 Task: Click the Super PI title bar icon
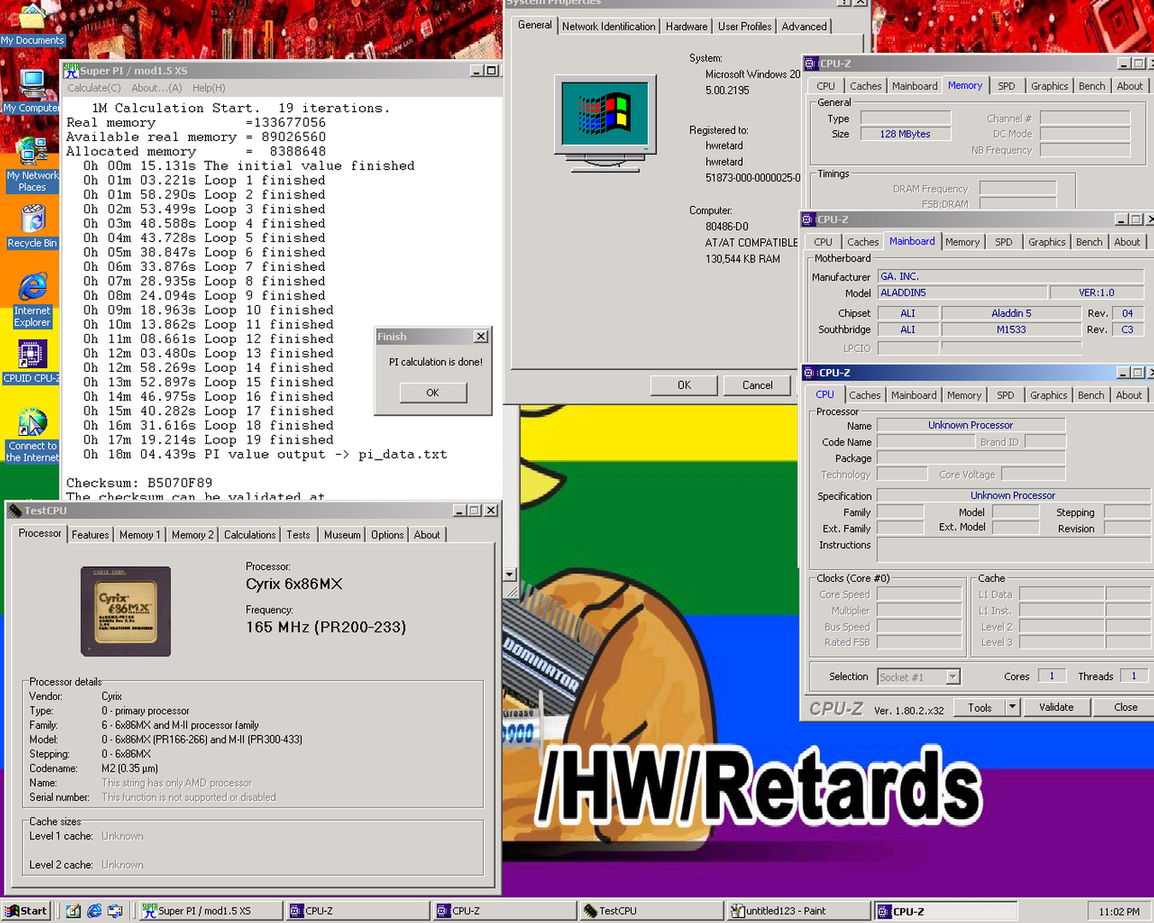(71, 71)
